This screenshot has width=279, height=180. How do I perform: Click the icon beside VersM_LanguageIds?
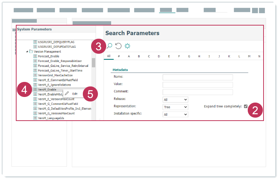[x=35, y=118]
